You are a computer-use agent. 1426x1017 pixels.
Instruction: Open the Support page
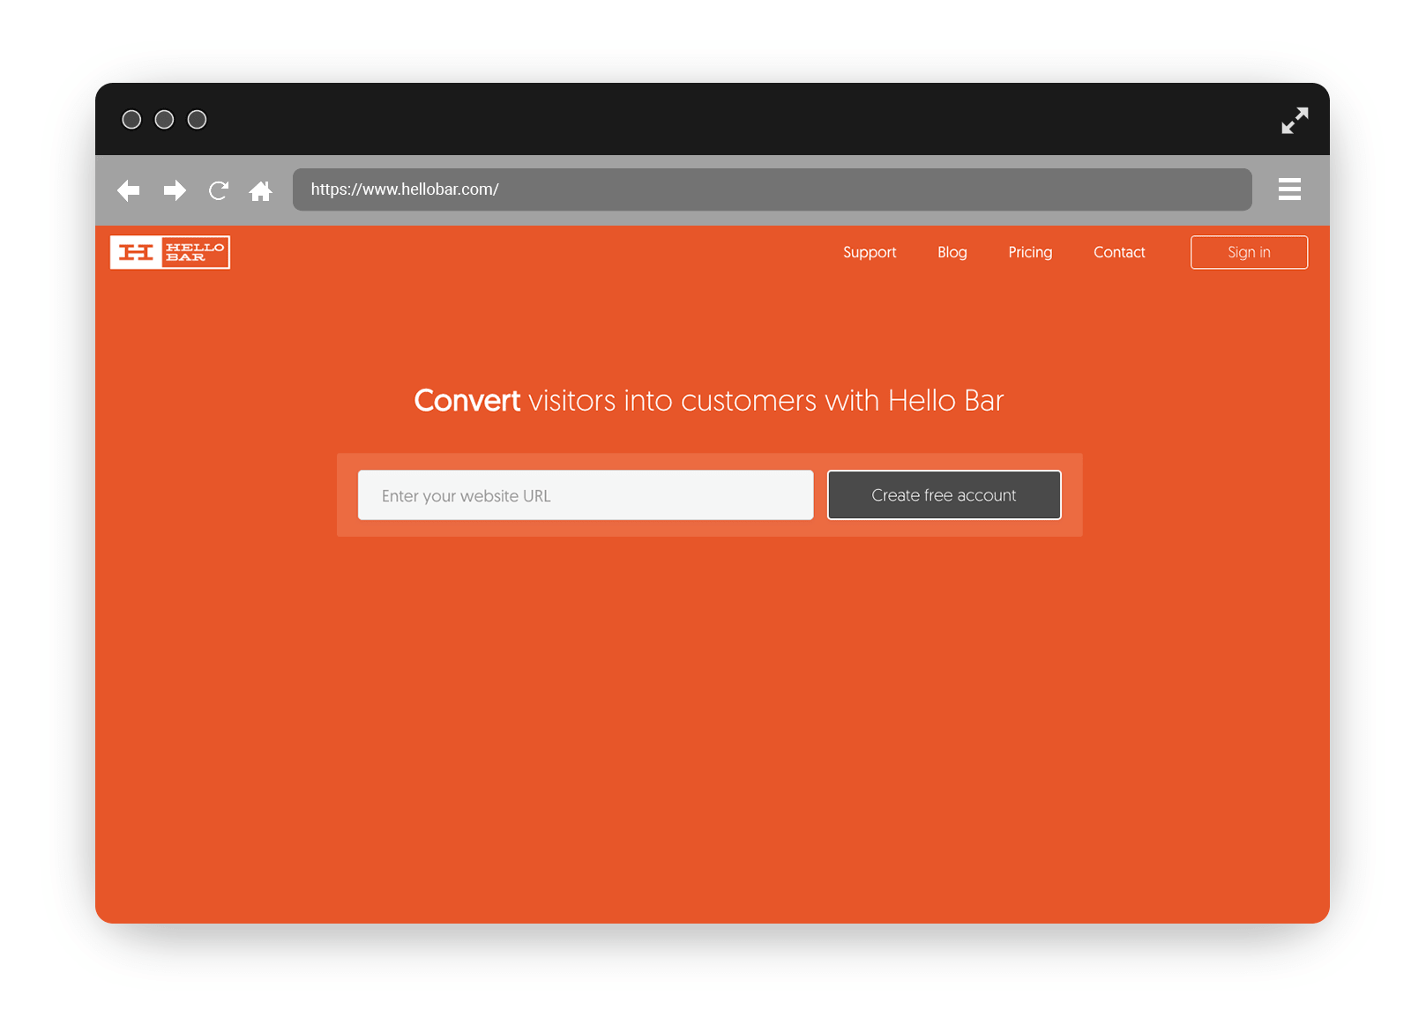point(870,253)
